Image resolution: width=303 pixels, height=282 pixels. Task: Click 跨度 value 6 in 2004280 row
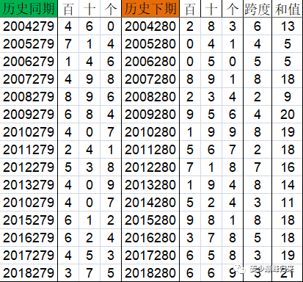coord(258,26)
